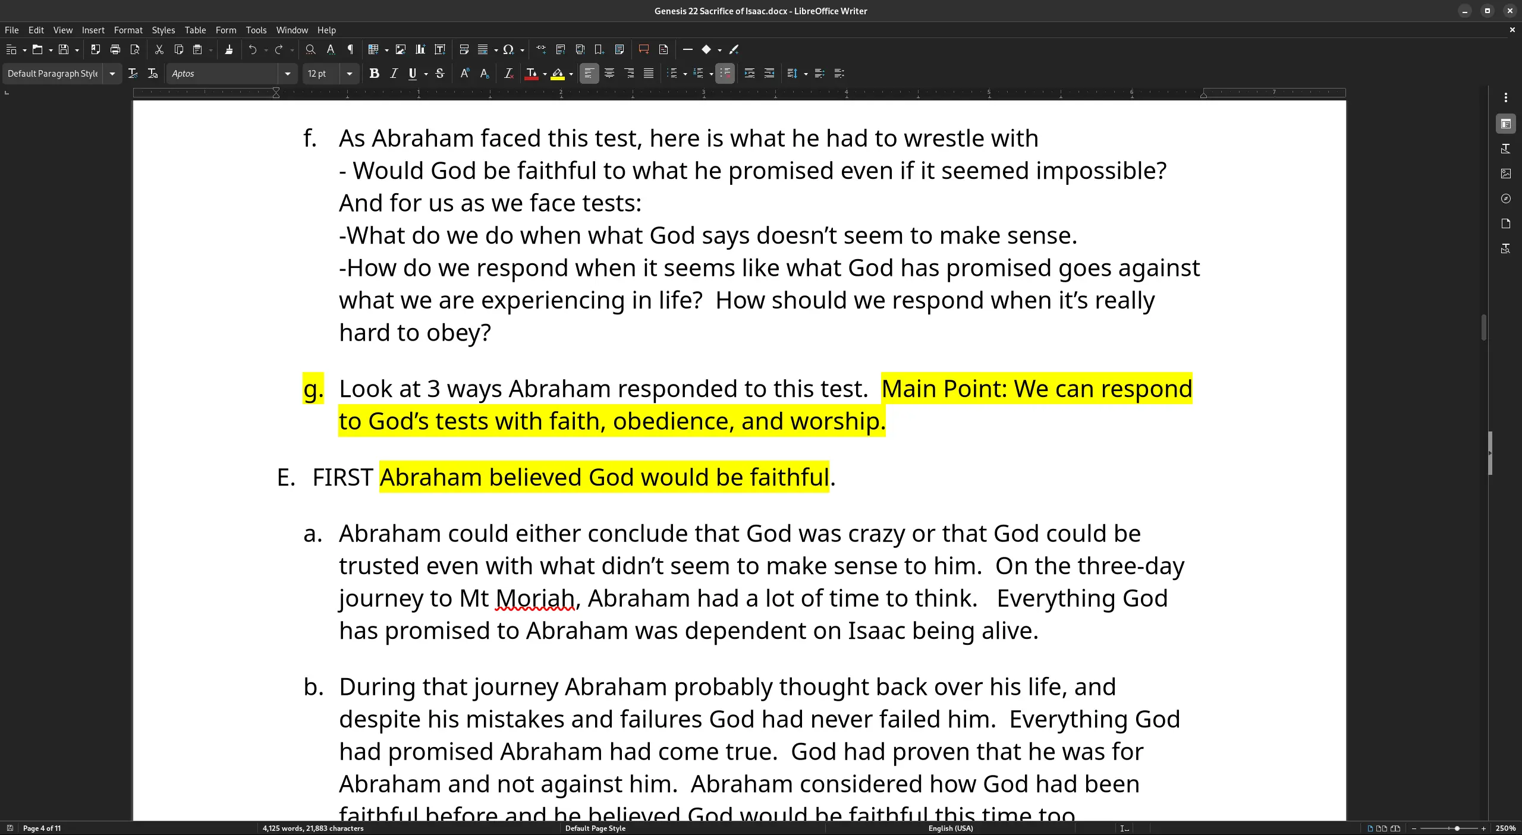Change the document language from English (USA)
The height and width of the screenshot is (835, 1522).
pyautogui.click(x=949, y=828)
